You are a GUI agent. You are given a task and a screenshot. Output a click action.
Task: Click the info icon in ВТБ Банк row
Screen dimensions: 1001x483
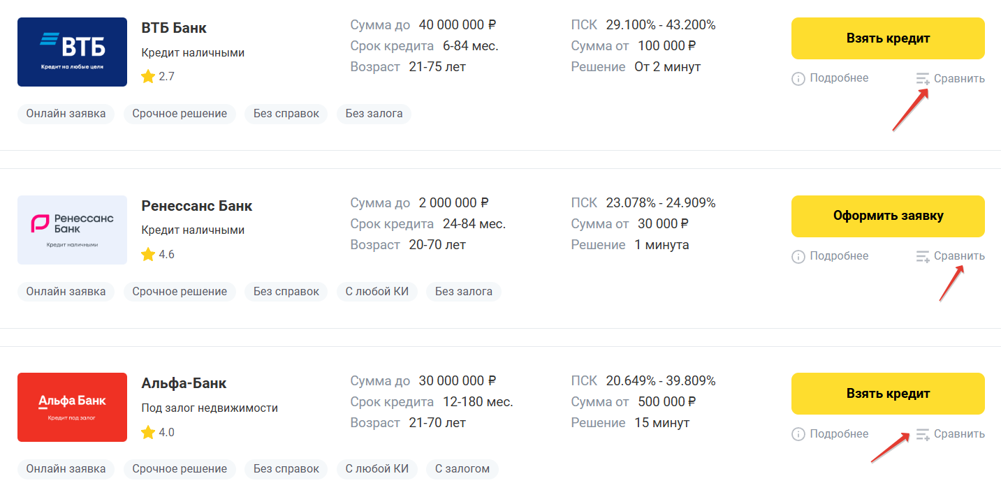tap(798, 79)
